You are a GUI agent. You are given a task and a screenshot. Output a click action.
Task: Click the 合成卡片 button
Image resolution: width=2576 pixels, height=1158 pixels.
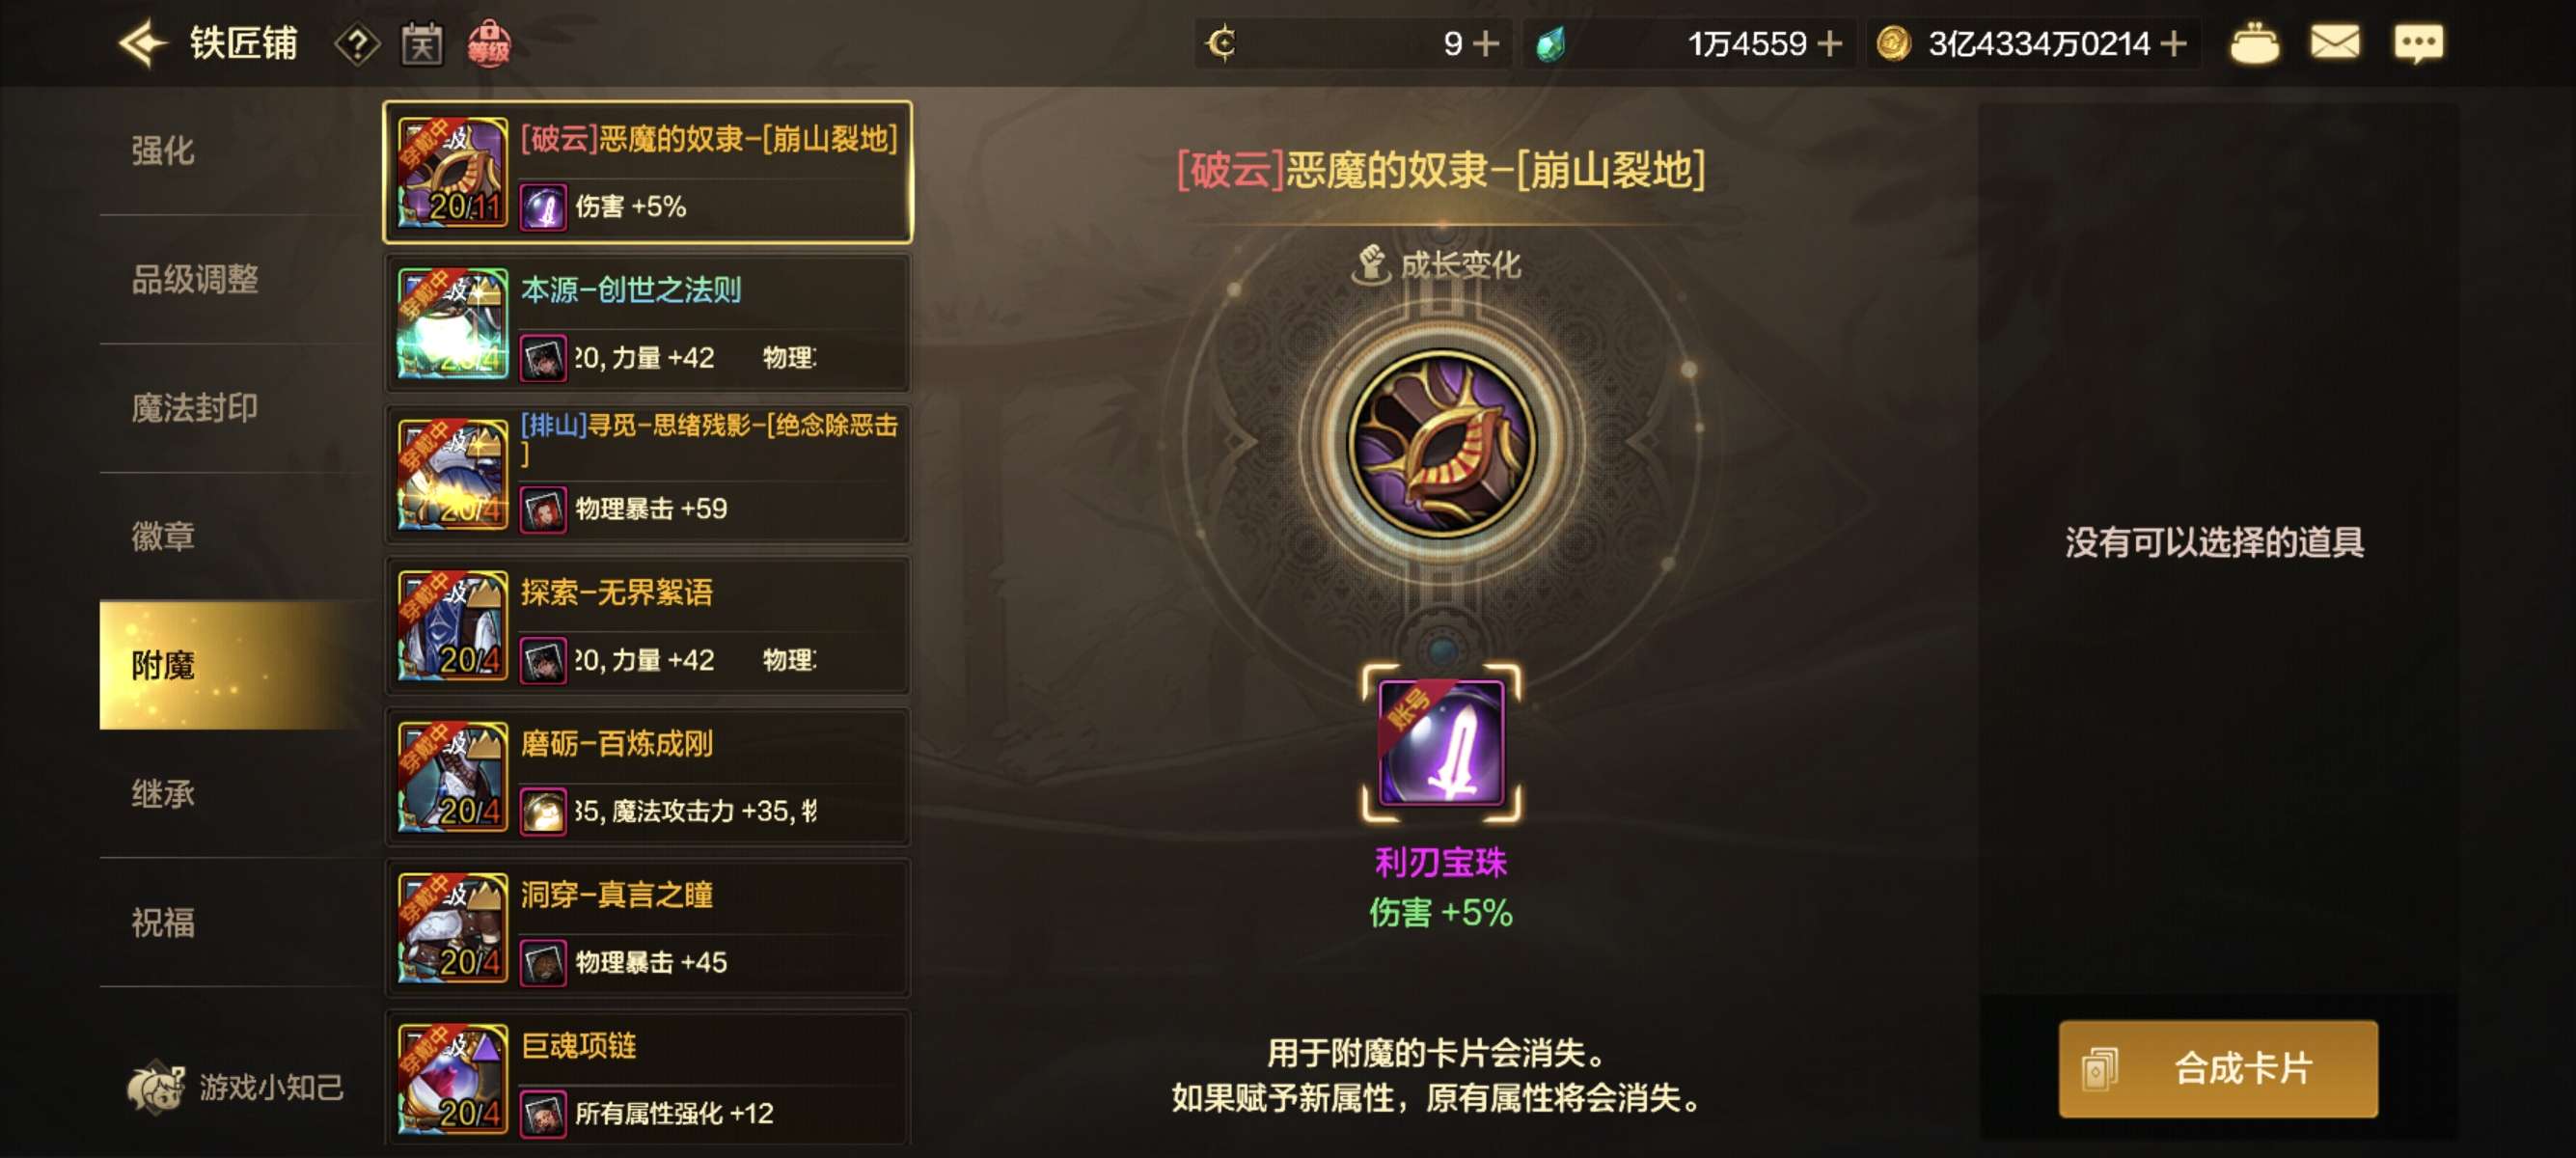click(x=2217, y=1068)
